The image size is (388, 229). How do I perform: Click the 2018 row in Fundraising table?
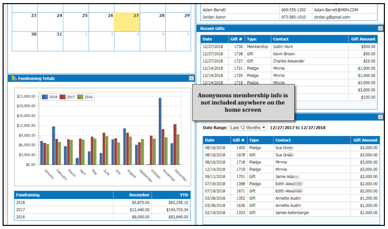tap(102, 203)
